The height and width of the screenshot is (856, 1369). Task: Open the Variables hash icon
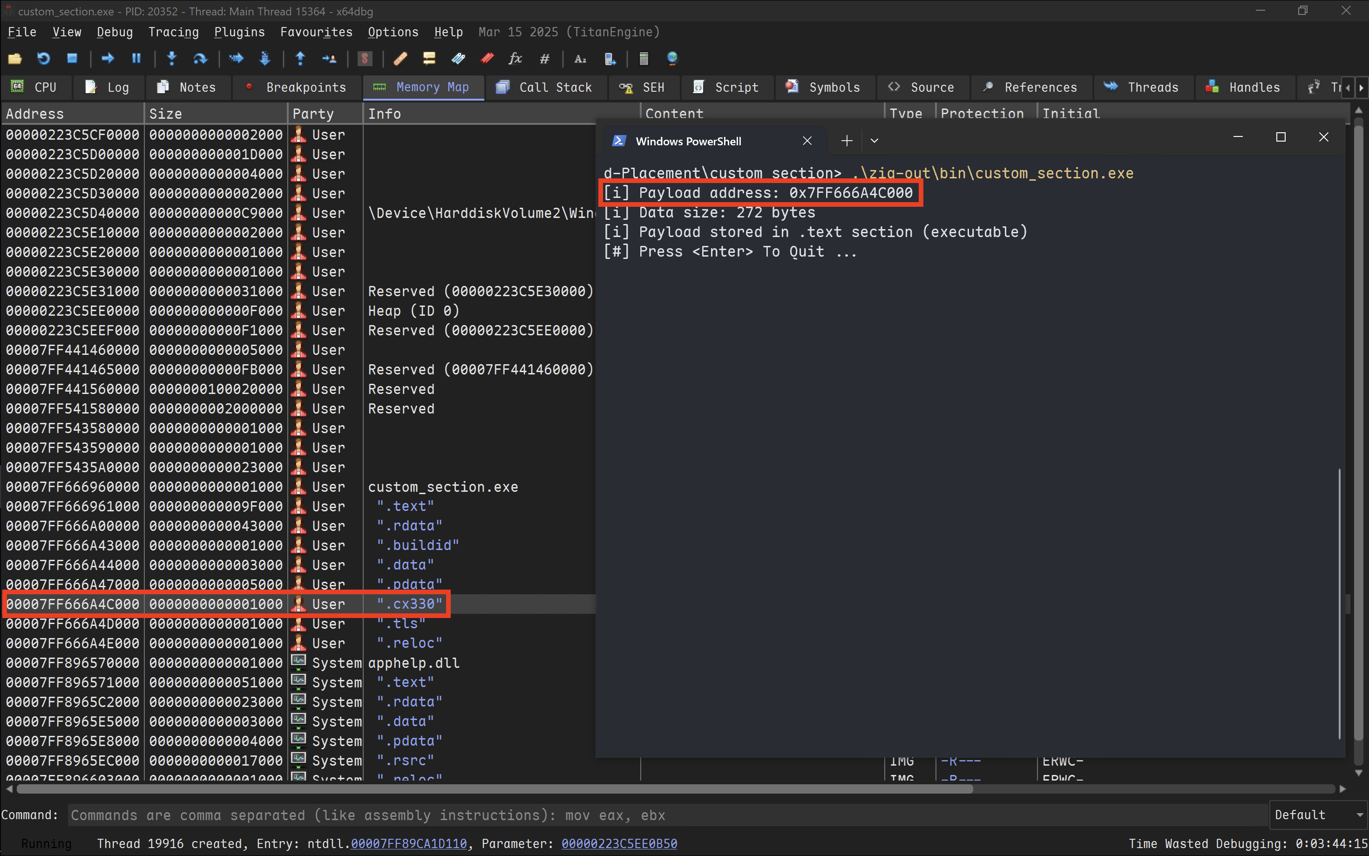click(x=544, y=58)
